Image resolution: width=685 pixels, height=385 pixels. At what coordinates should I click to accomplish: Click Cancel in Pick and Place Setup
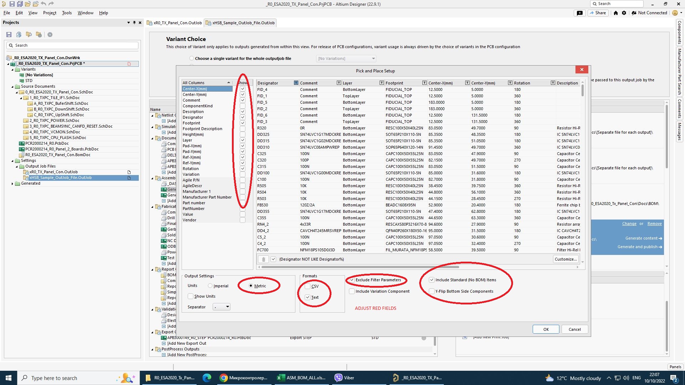point(574,329)
